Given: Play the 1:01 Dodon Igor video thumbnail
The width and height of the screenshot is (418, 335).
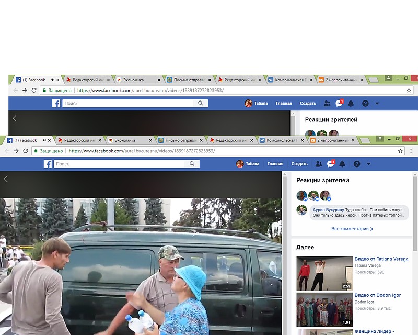Looking at the screenshot, I should click(x=324, y=310).
